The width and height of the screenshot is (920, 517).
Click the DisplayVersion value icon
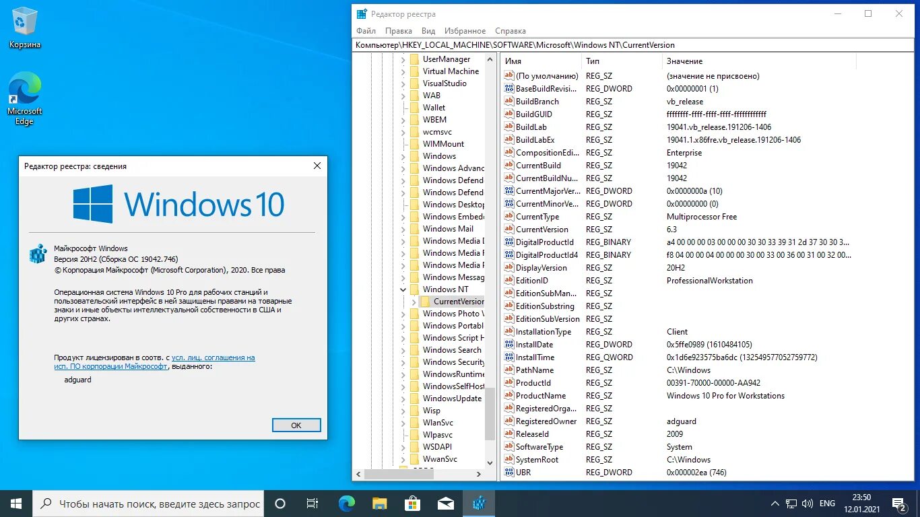(x=509, y=268)
